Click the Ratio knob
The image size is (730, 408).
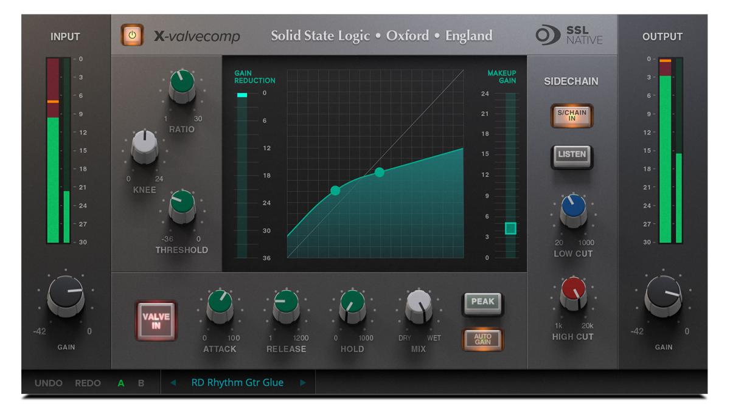[182, 85]
